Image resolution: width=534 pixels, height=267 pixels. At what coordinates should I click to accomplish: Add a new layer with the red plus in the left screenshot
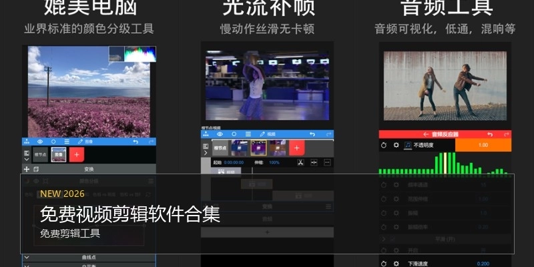77,155
